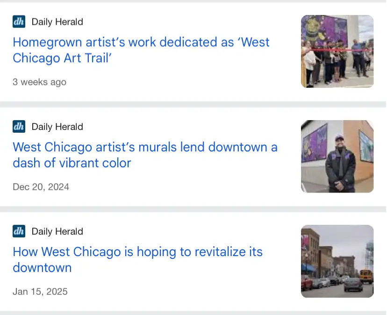View the downtown street scene thumbnail

[x=337, y=261]
